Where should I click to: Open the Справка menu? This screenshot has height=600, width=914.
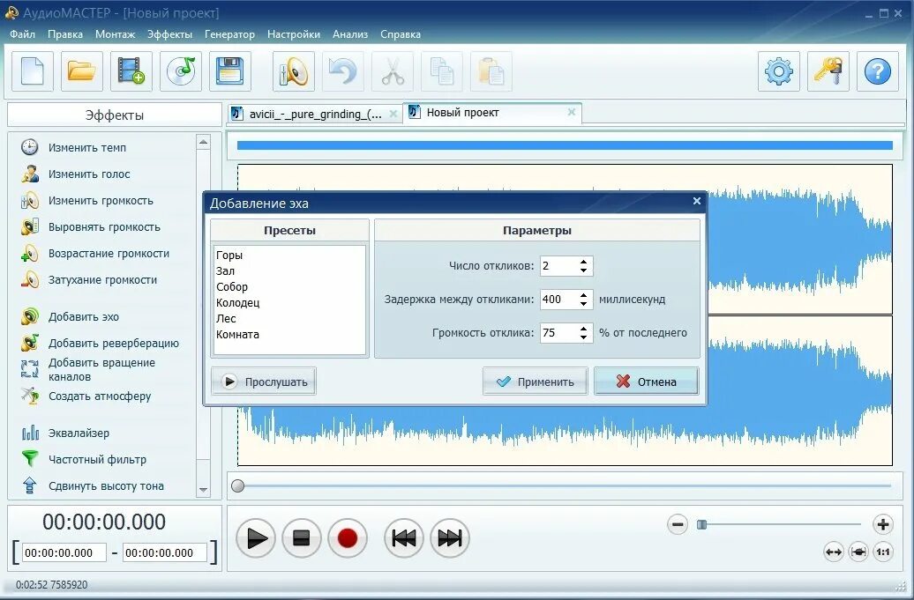pyautogui.click(x=400, y=34)
